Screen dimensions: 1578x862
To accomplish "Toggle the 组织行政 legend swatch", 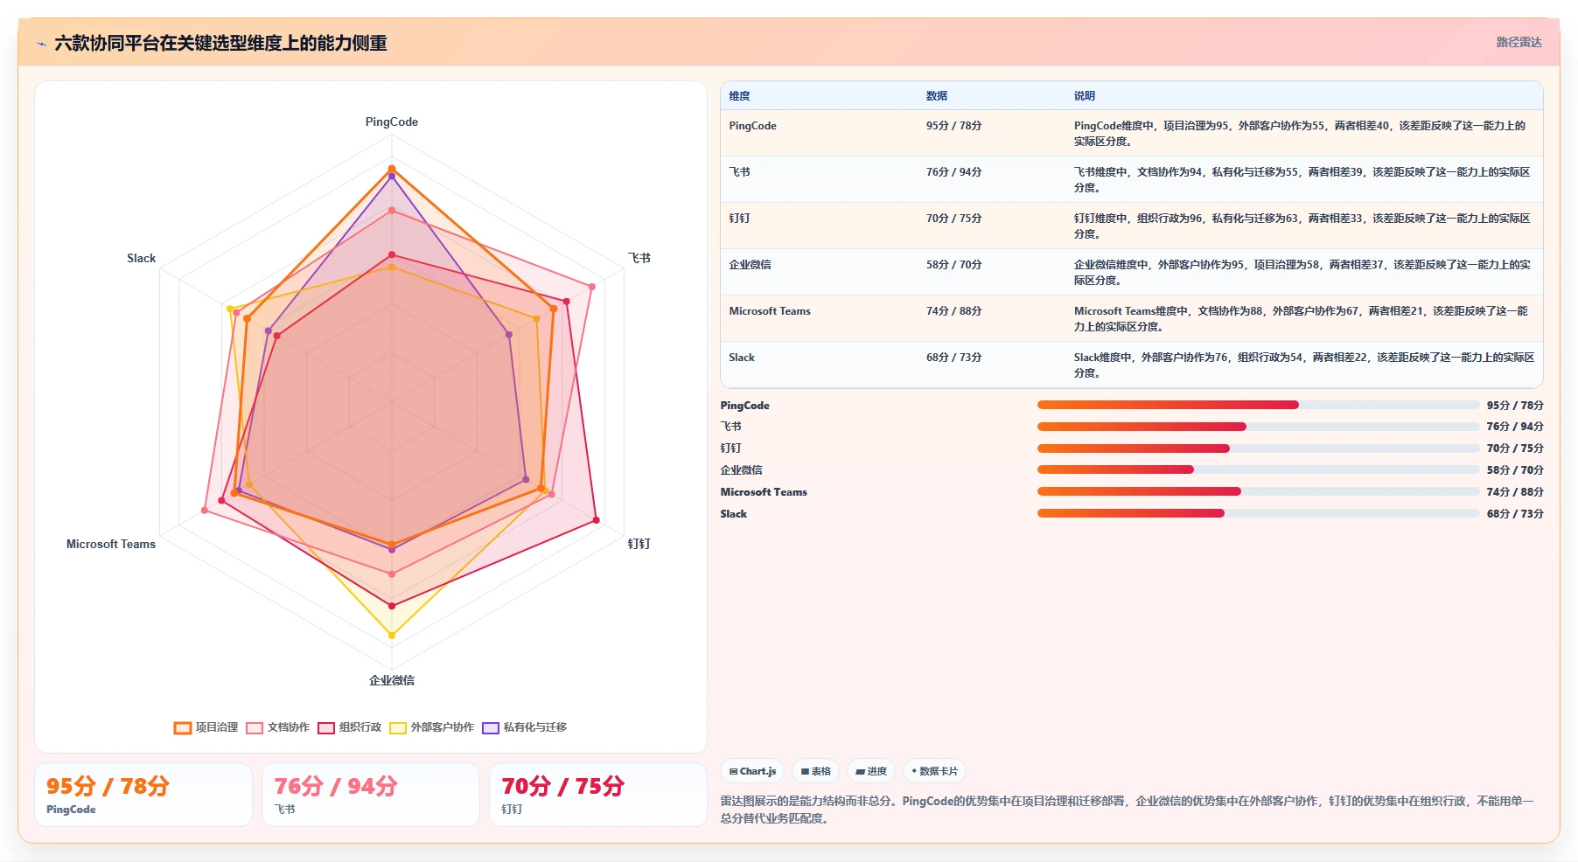I will click(326, 727).
